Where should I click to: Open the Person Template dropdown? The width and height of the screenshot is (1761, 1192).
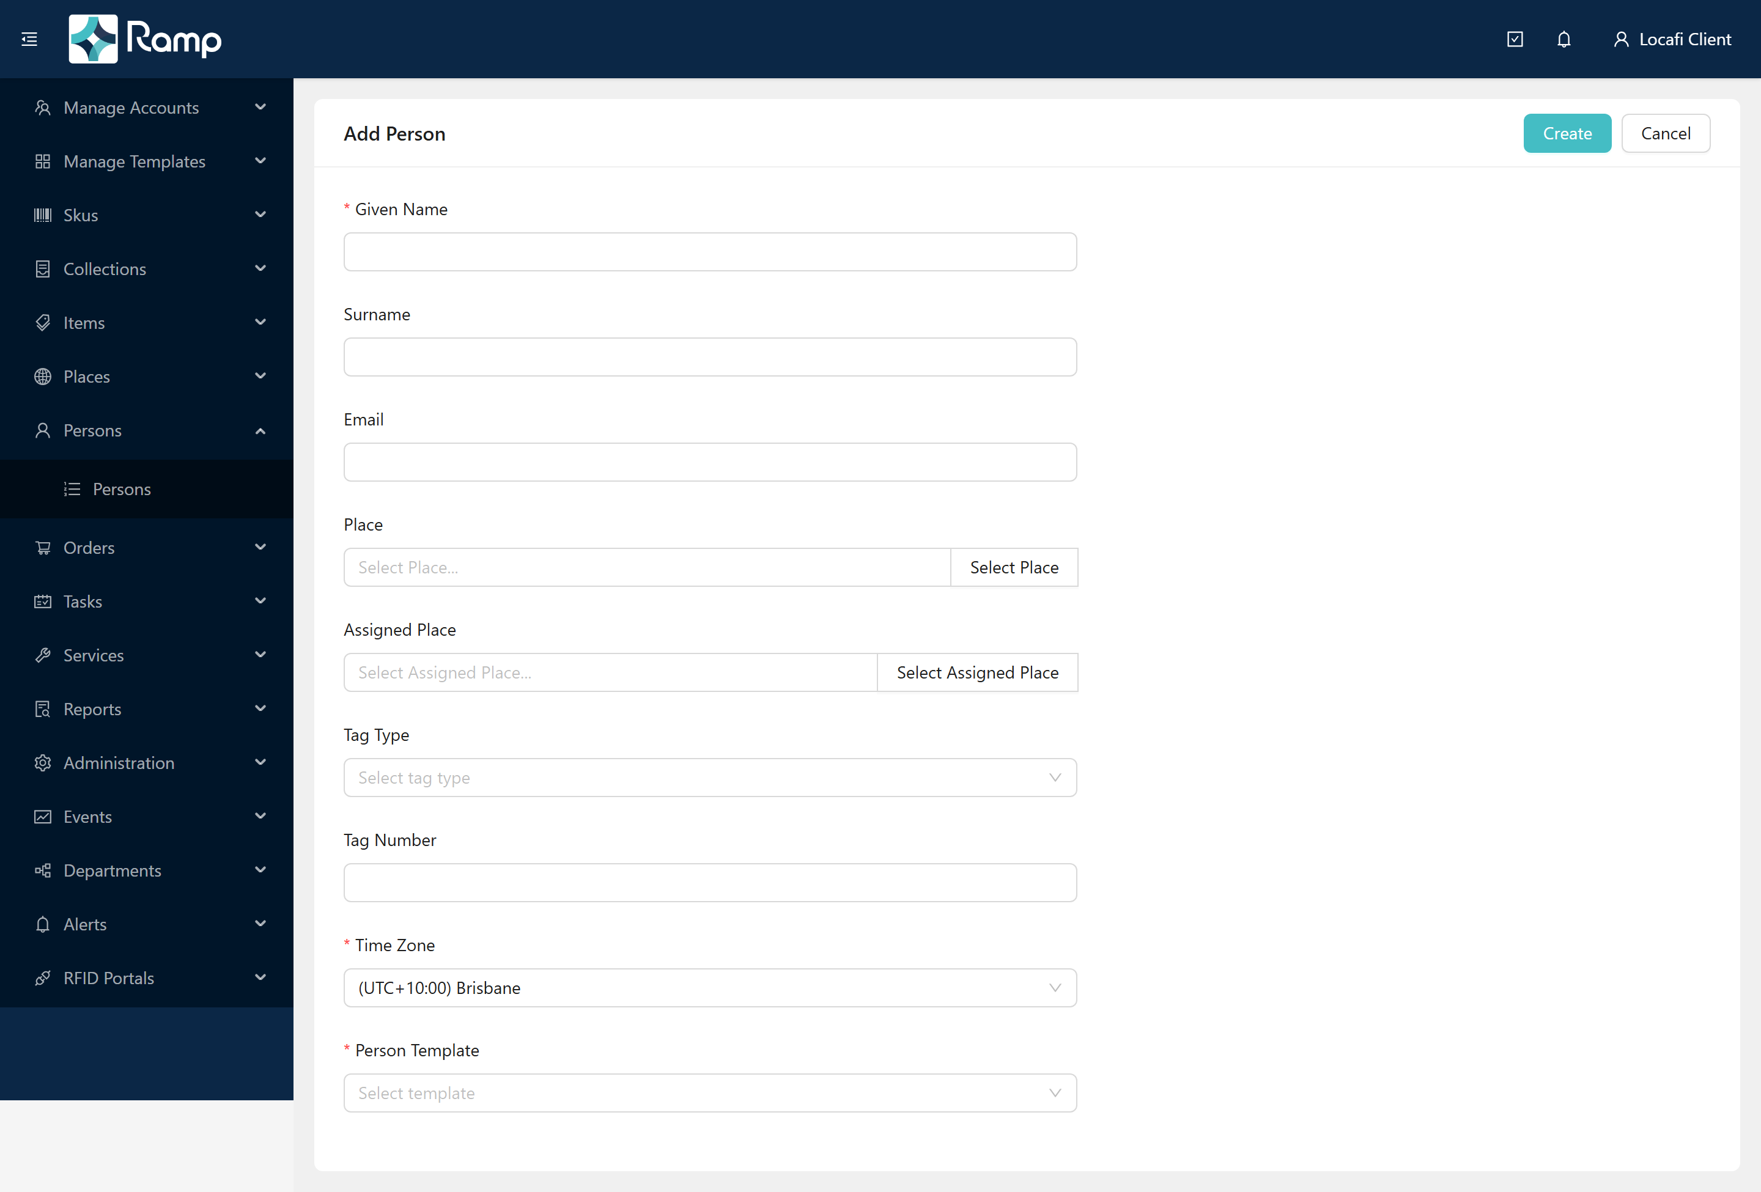710,1093
